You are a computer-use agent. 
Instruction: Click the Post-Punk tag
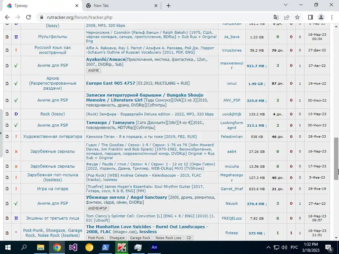tap(96, 238)
